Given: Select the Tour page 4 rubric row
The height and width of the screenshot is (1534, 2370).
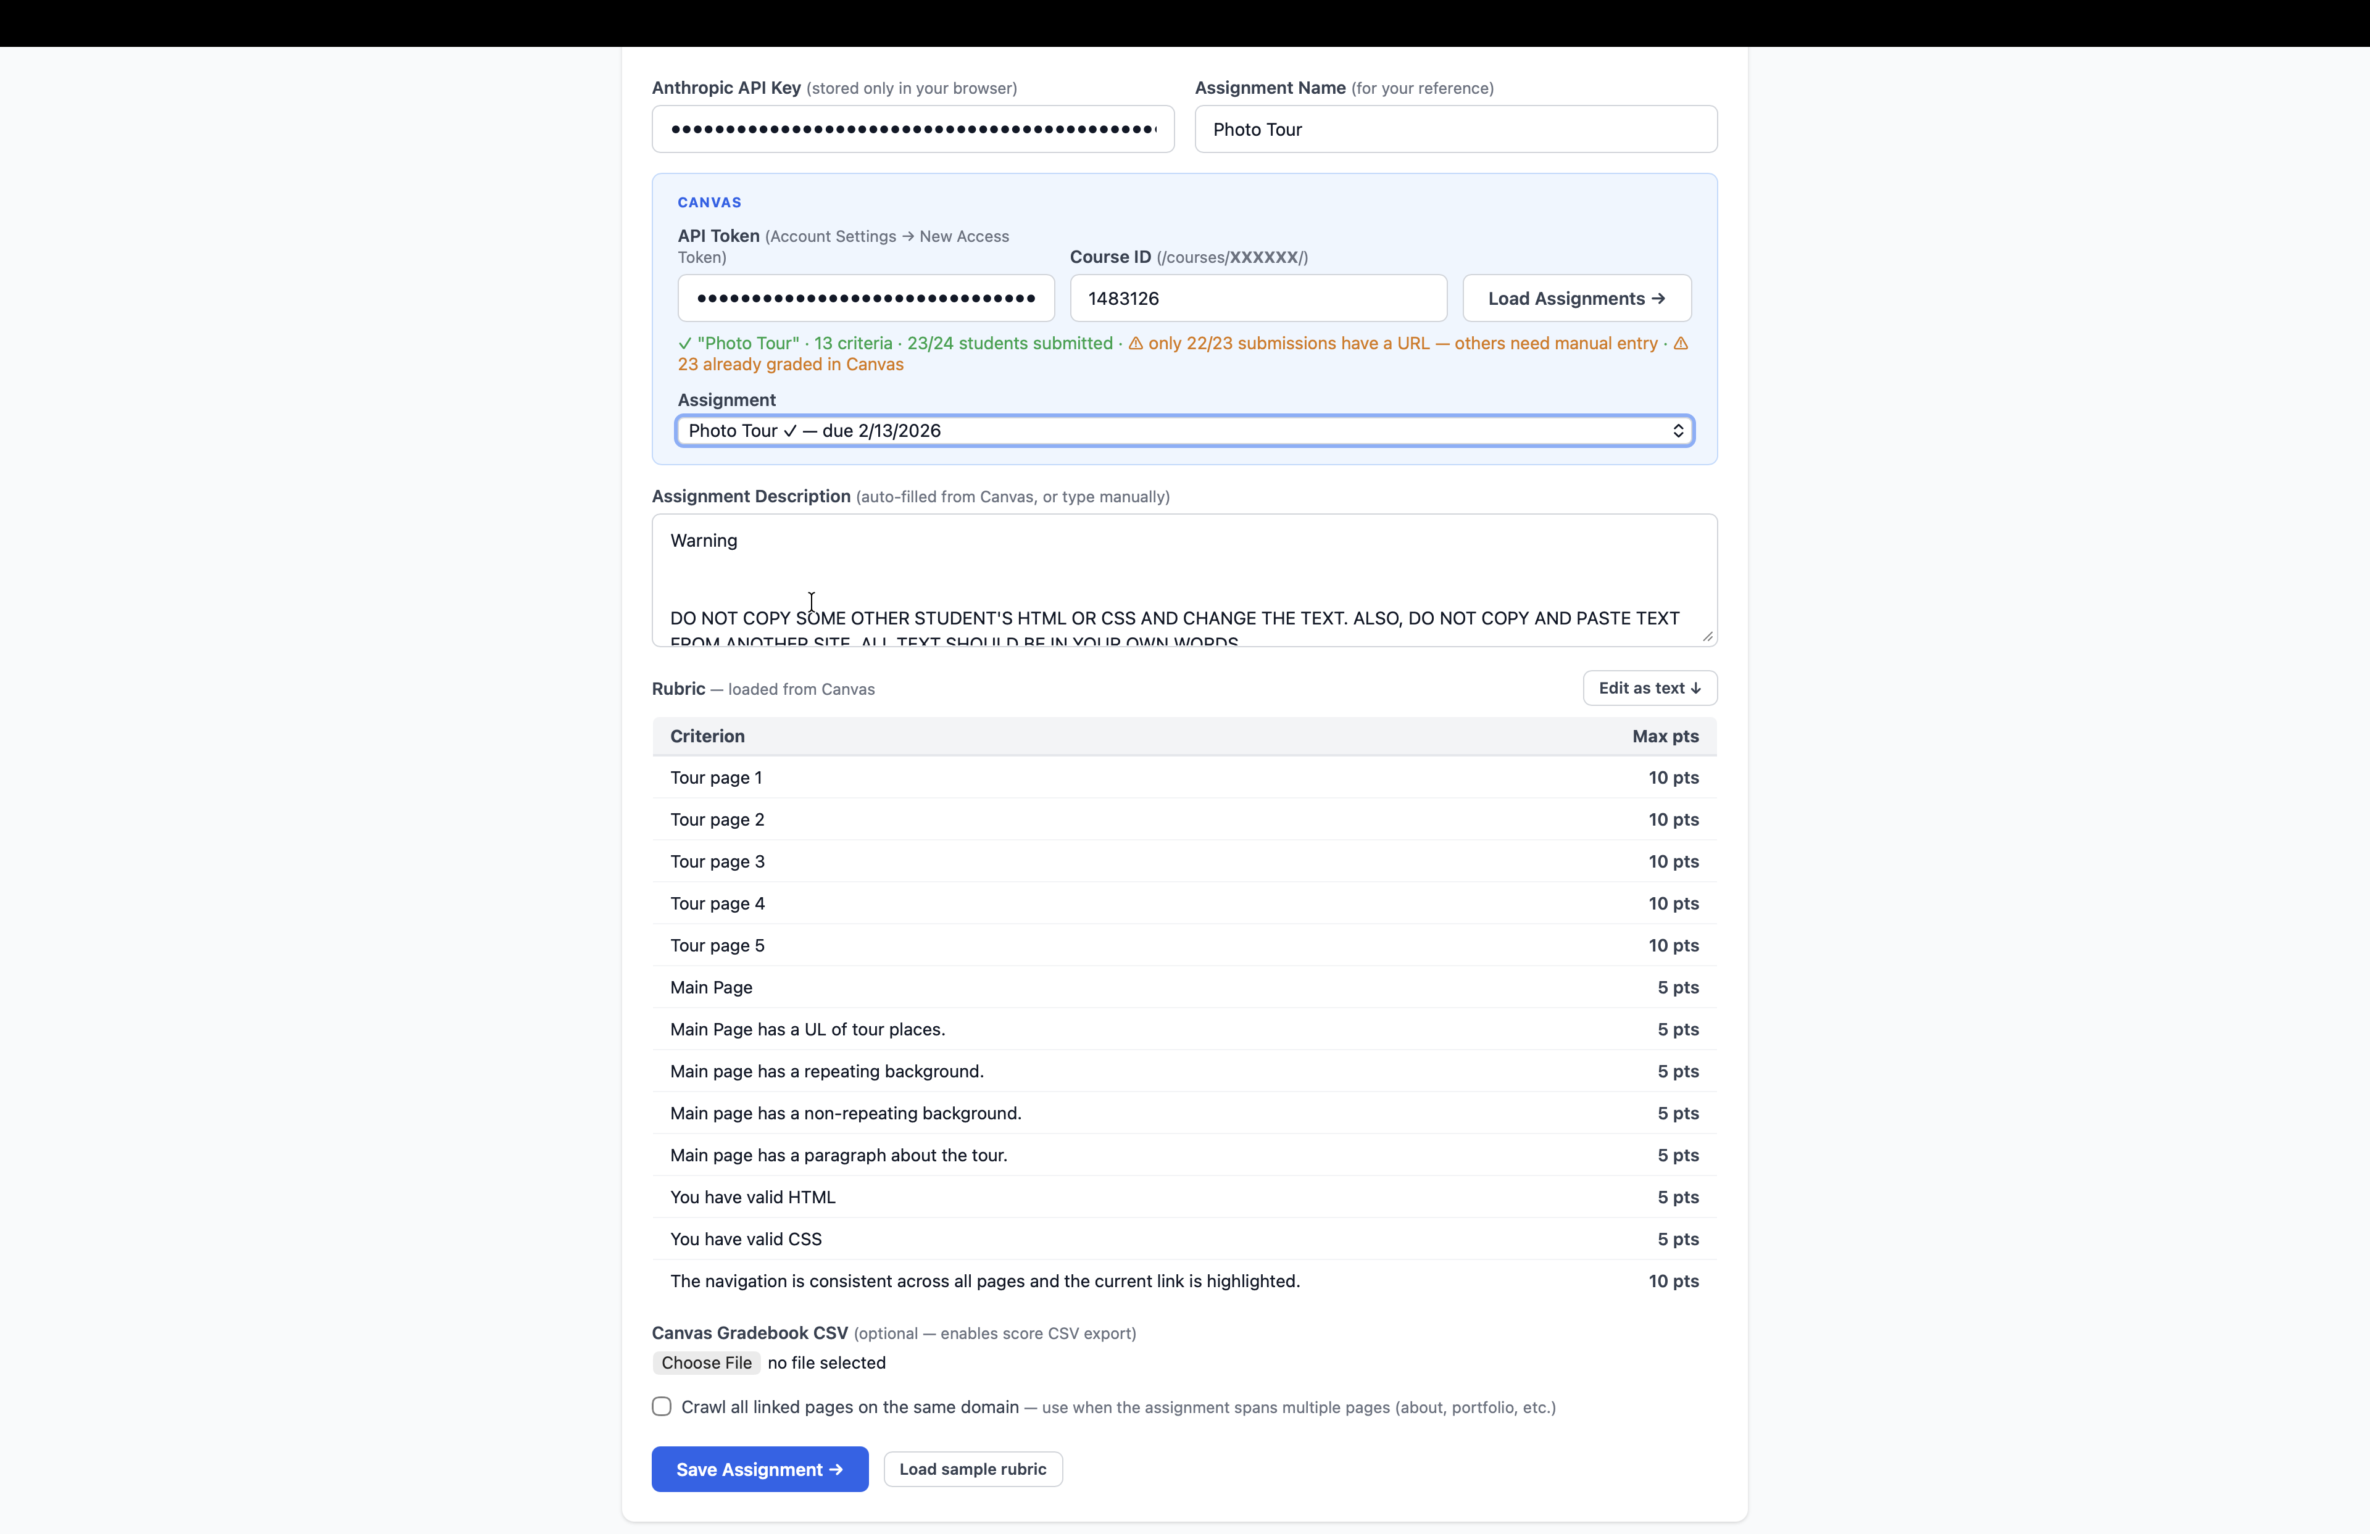Looking at the screenshot, I should (x=1184, y=903).
